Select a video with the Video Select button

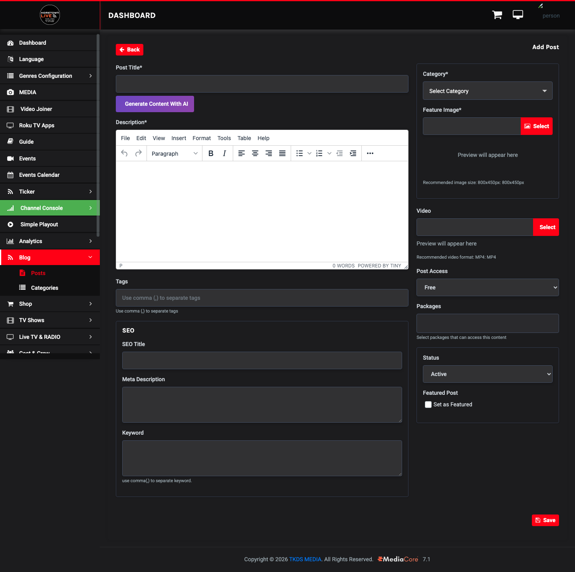click(546, 227)
